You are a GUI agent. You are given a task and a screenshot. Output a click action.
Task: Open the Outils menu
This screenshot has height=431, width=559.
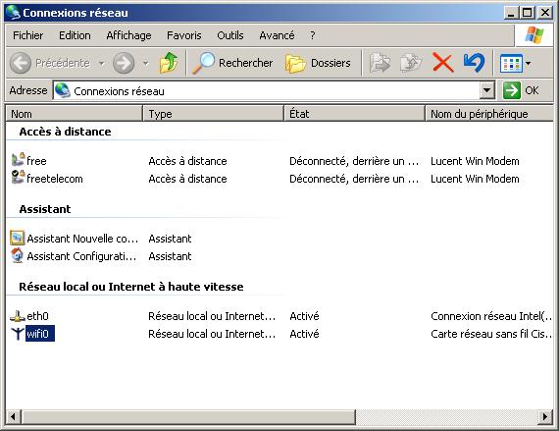[x=229, y=35]
